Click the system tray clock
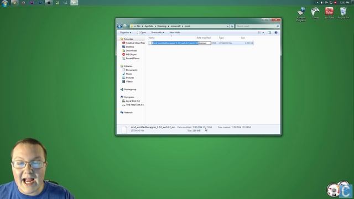Image resolution: width=354 pixels, height=199 pixels. [x=345, y=2]
